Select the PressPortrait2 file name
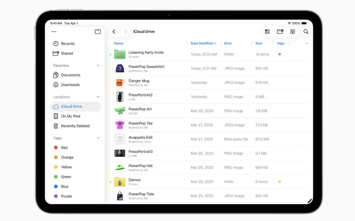 [140, 95]
